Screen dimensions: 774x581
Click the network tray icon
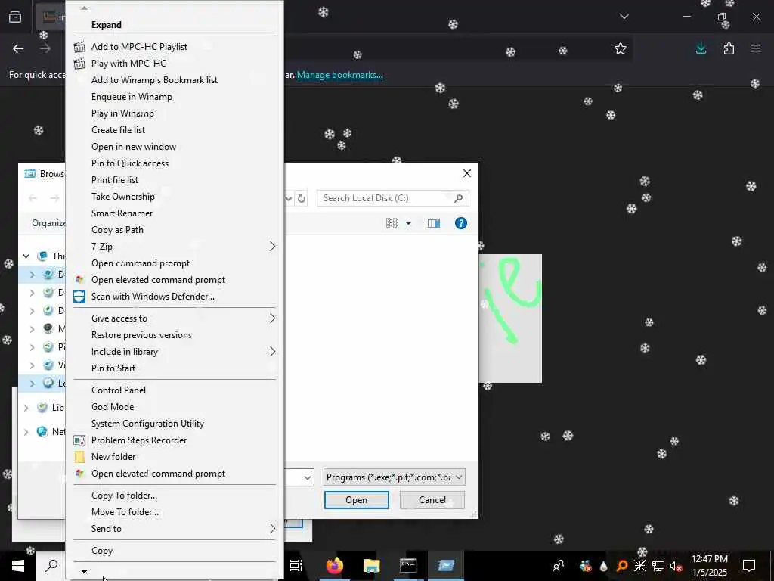pos(658,566)
